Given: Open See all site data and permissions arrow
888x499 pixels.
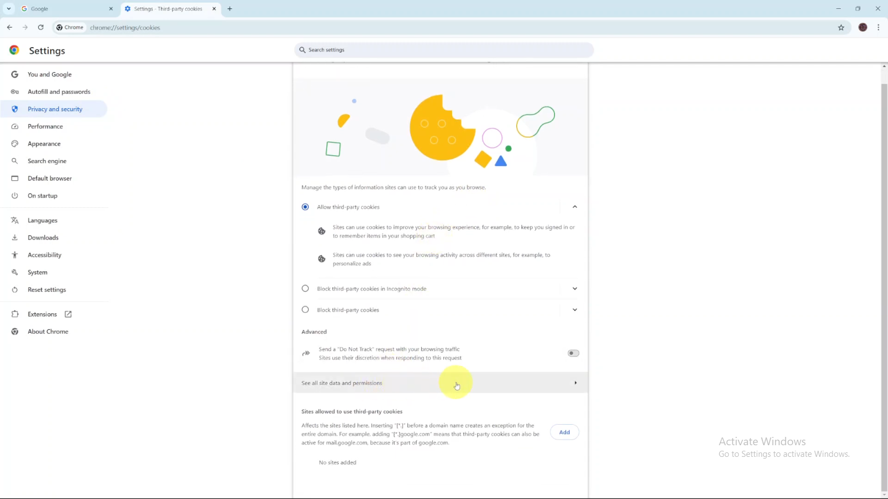Looking at the screenshot, I should [x=576, y=383].
